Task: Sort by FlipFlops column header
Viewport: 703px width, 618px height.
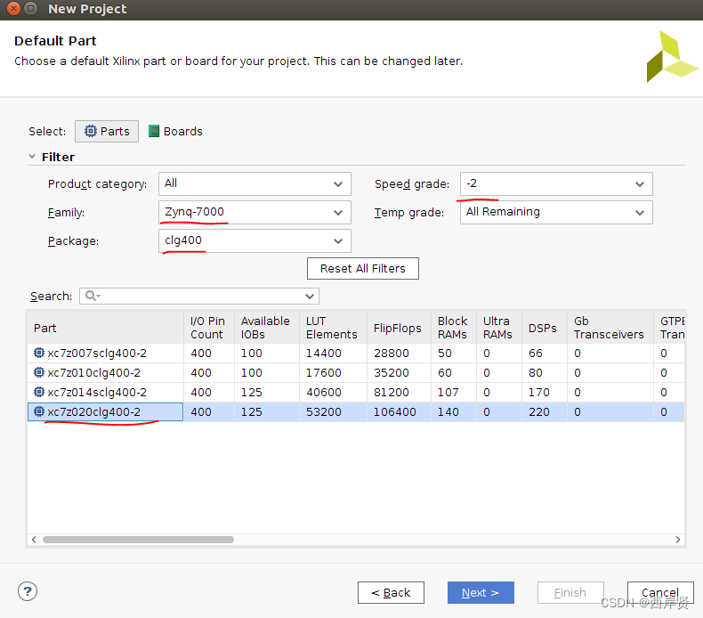Action: 399,328
